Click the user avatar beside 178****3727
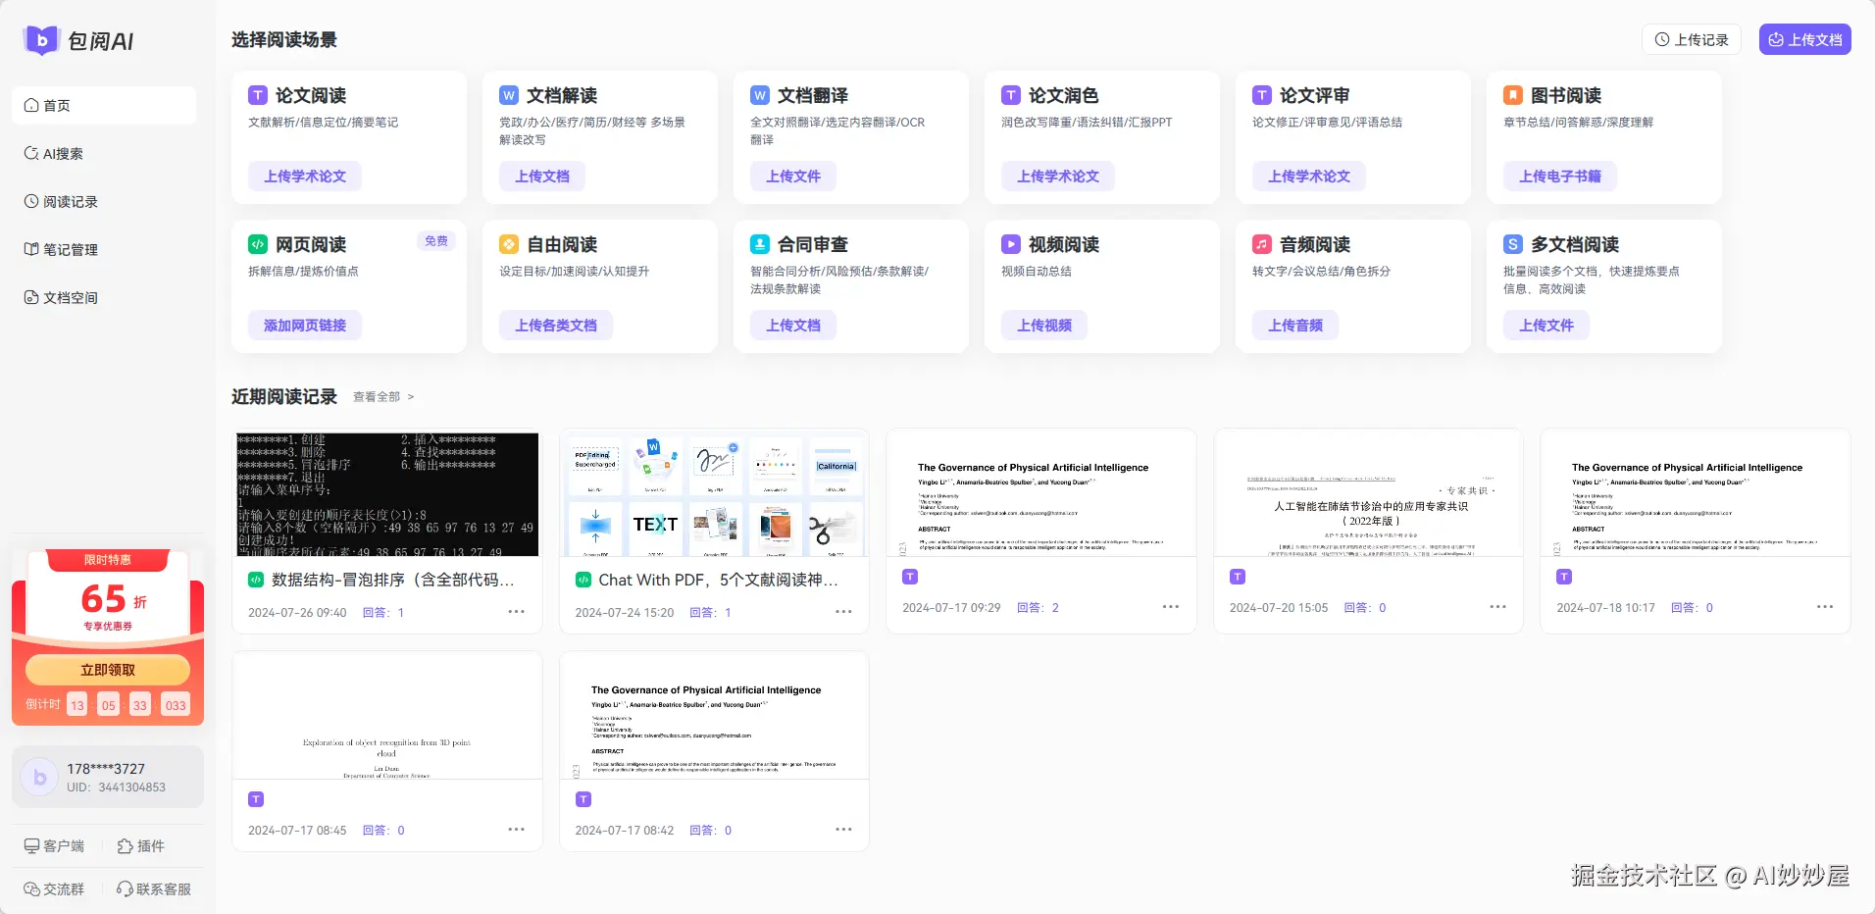 coord(39,777)
